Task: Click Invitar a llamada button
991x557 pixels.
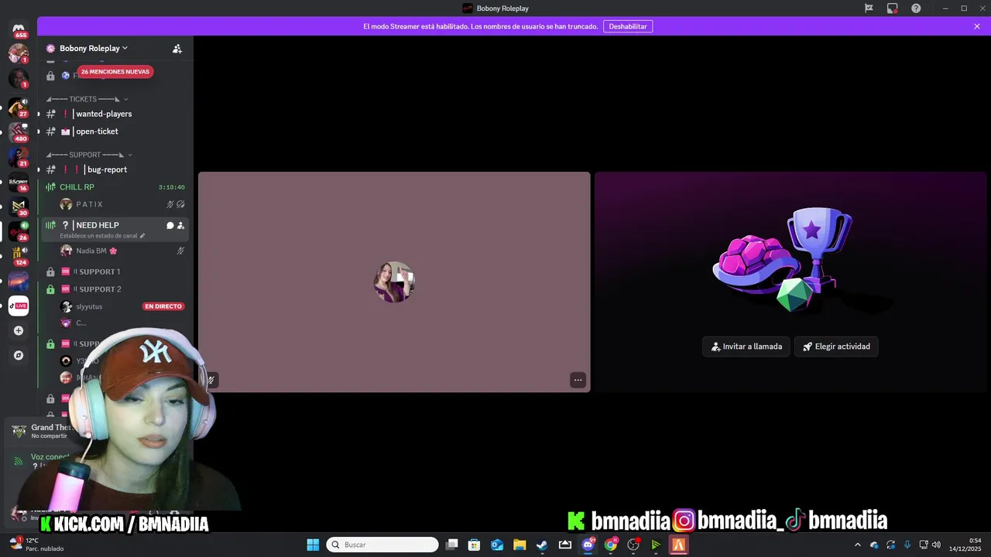Action: click(x=746, y=347)
